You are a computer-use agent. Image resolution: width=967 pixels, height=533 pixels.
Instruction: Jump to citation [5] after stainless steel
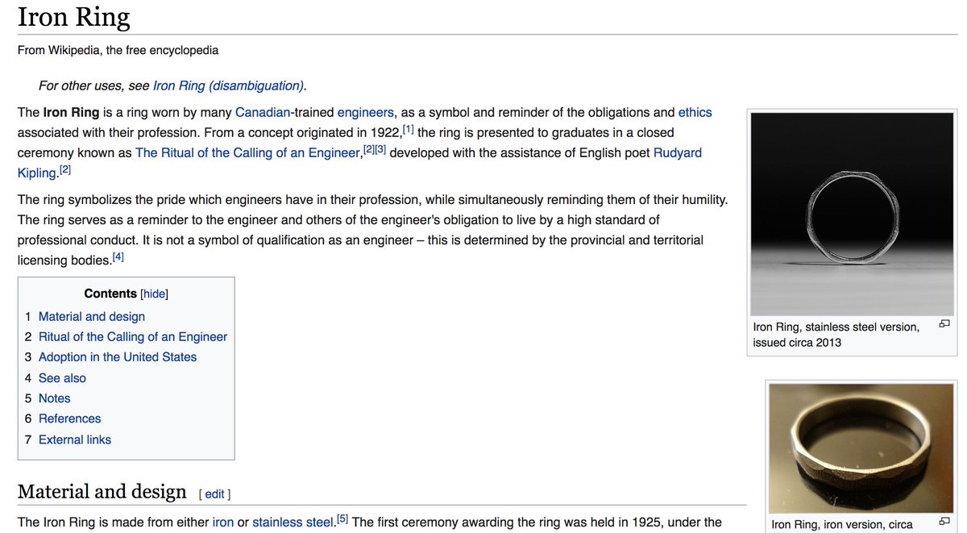click(342, 518)
